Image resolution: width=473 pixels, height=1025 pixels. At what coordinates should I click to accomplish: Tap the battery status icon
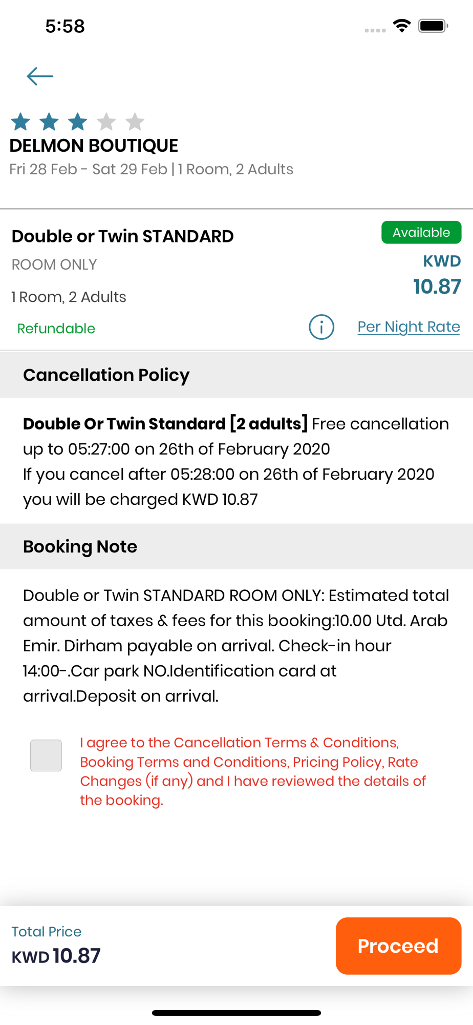[433, 26]
